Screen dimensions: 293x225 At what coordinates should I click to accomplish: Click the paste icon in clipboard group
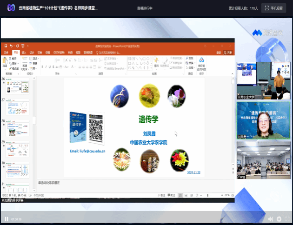click(x=5, y=61)
